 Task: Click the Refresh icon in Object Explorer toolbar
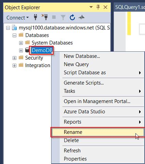tap(72, 17)
